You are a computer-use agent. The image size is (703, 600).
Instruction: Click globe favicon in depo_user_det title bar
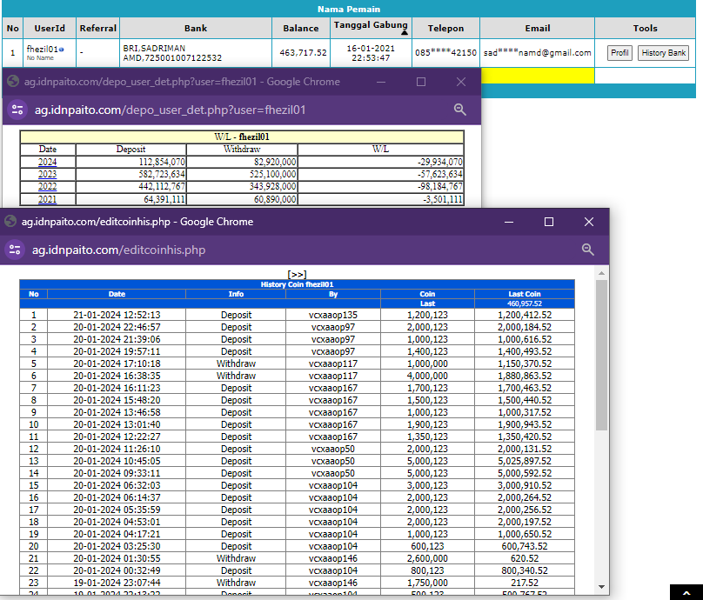(13, 81)
